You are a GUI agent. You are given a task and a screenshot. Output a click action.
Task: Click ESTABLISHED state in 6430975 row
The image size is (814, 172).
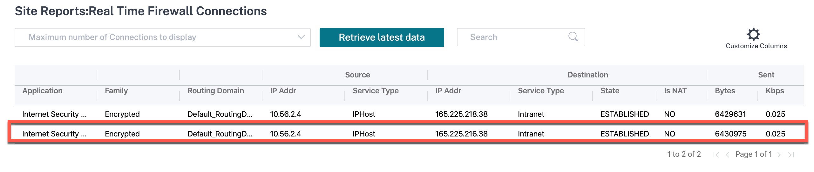tap(624, 134)
